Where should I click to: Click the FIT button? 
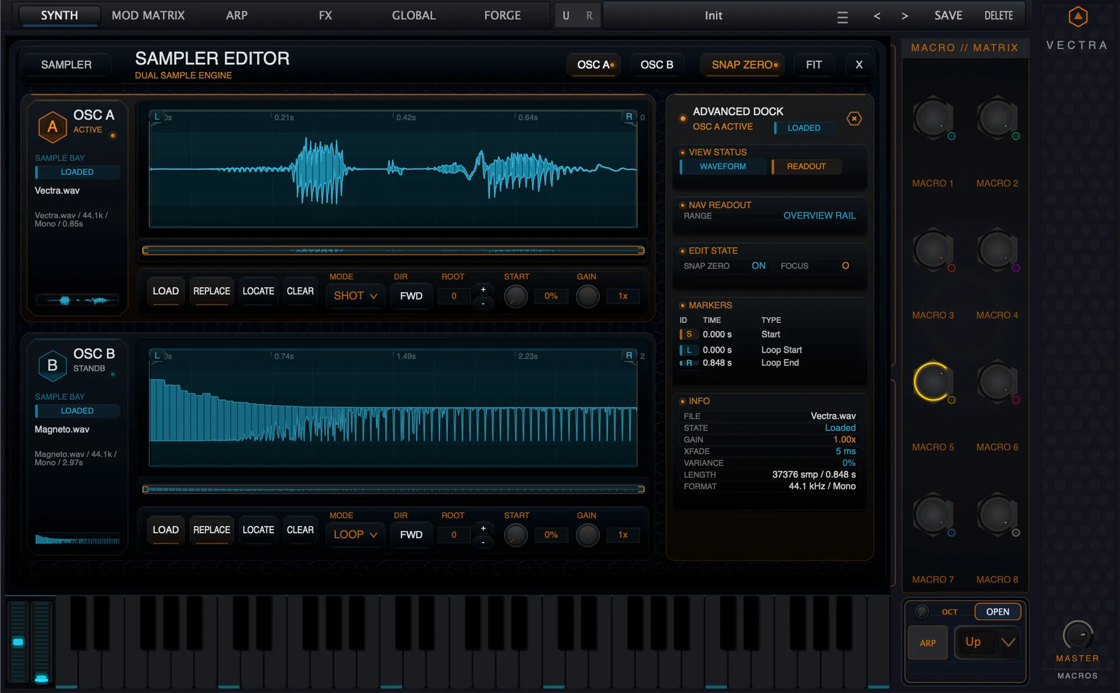(x=814, y=65)
